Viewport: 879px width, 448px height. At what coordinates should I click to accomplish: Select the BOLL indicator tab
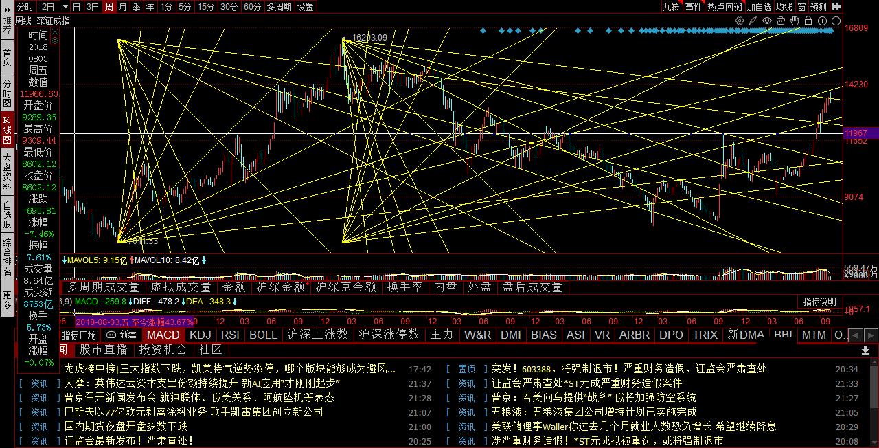tap(263, 335)
